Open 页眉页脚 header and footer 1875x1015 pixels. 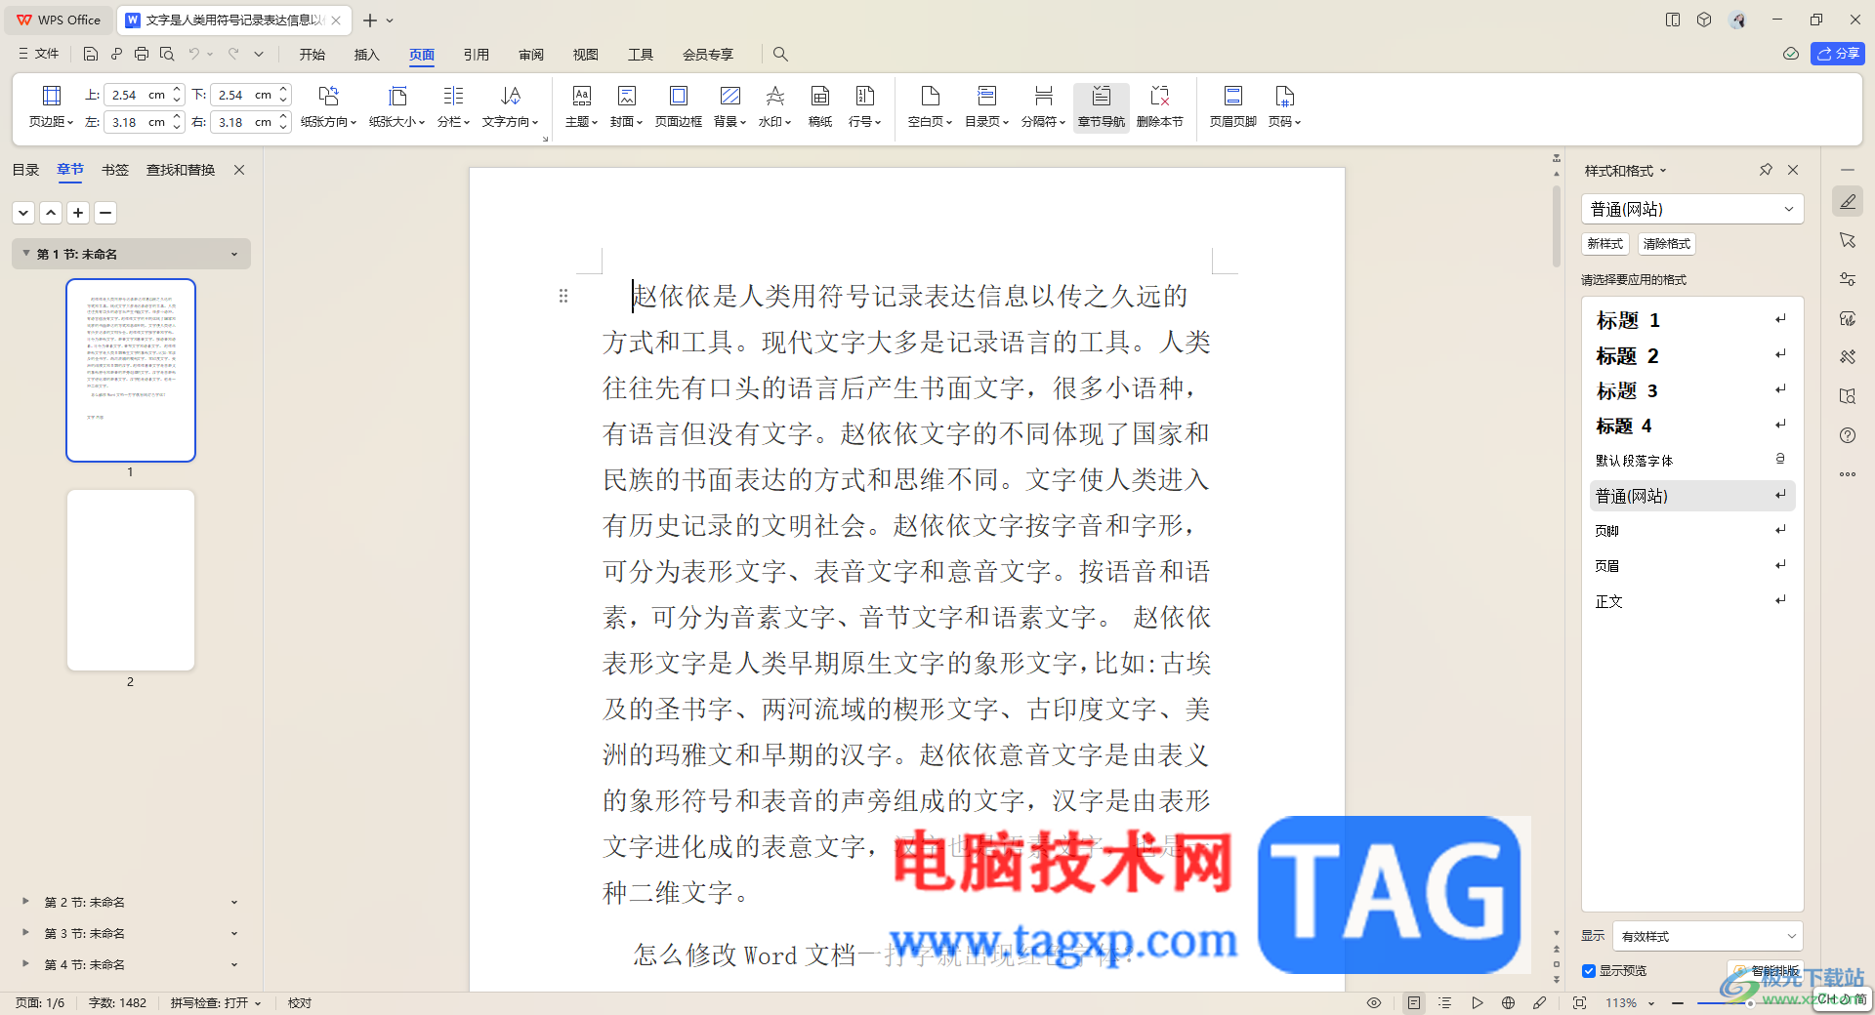(x=1233, y=106)
